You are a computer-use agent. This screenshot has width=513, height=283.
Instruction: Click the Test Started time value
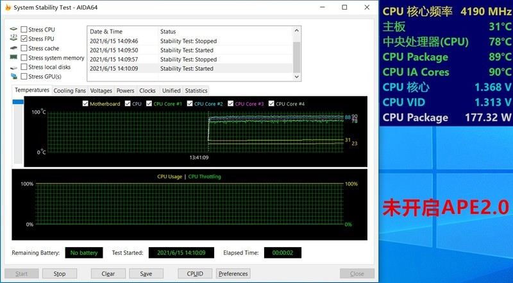pos(181,253)
